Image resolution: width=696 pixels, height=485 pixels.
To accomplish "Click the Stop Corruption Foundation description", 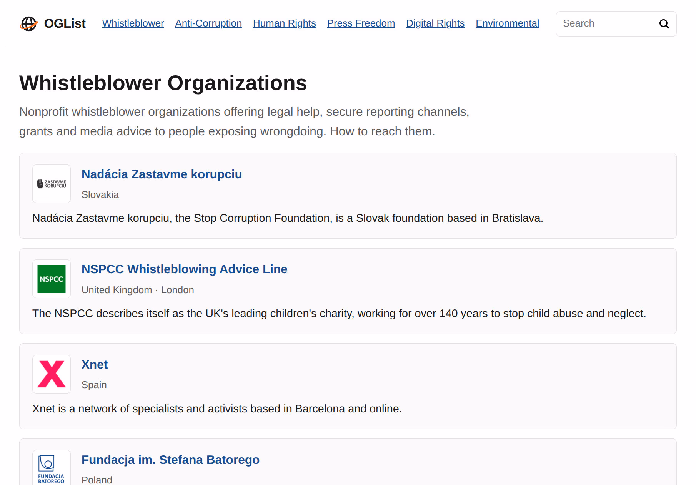I will pyautogui.click(x=288, y=218).
